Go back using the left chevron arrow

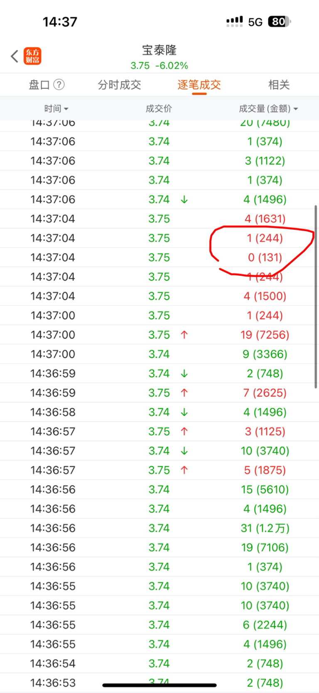(x=15, y=56)
